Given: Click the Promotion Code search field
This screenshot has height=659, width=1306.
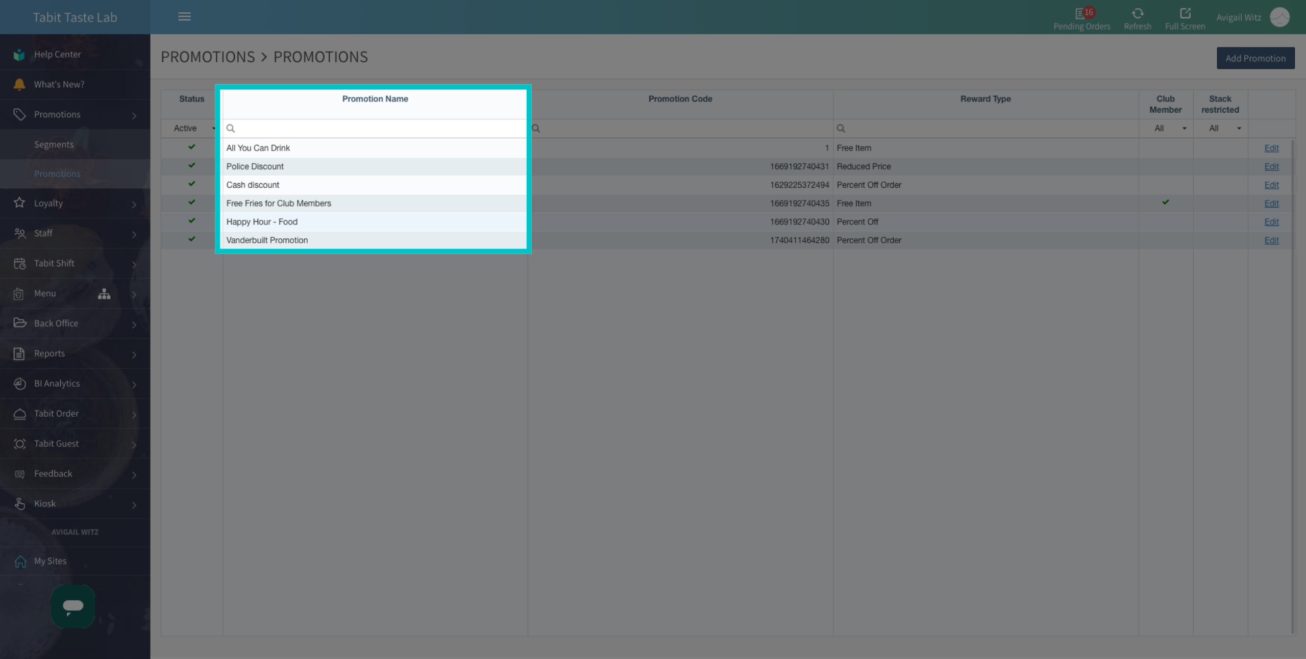Looking at the screenshot, I should tap(680, 129).
